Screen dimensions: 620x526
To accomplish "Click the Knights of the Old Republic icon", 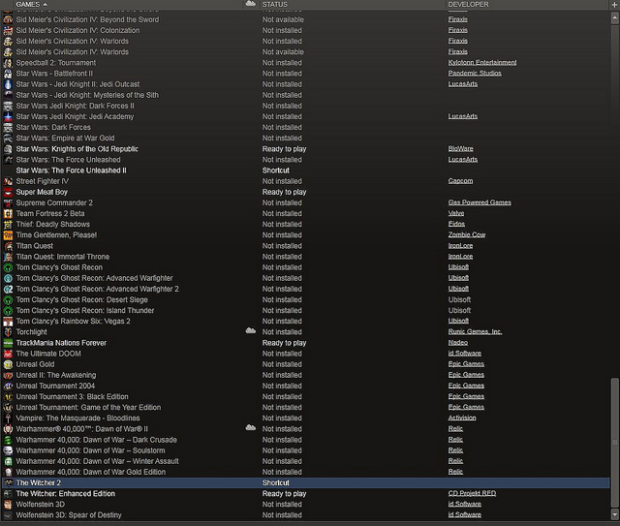I will (8, 149).
